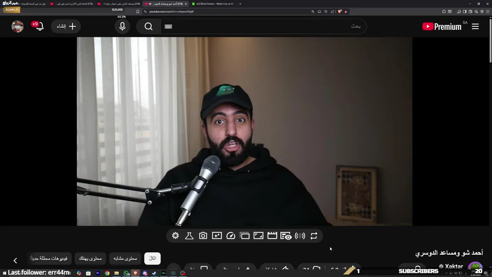Open Xaktar channel name link
492x277 pixels.
pos(454,266)
